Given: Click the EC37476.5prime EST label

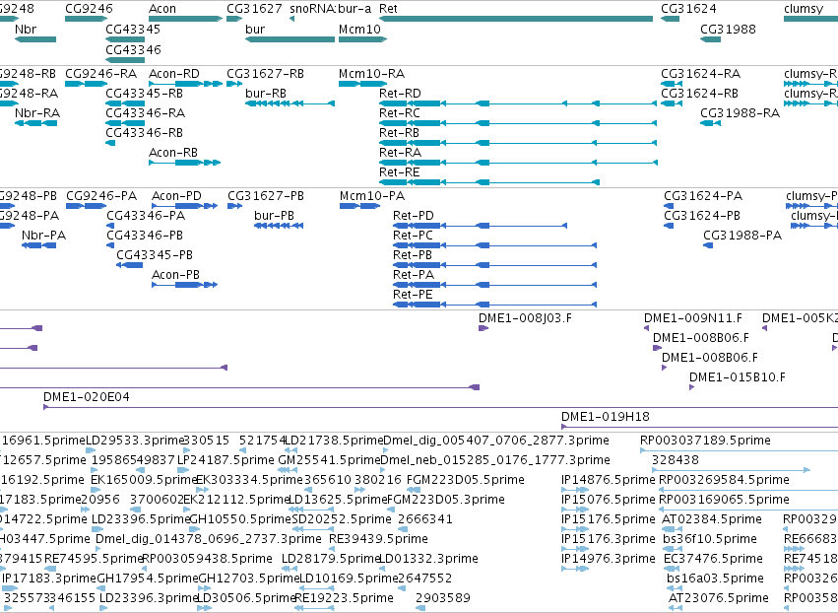Looking at the screenshot, I should click(713, 559).
